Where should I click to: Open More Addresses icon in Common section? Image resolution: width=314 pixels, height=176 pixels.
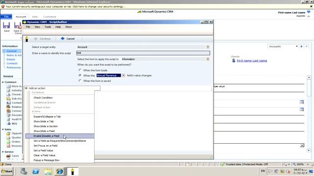(x=8, y=86)
